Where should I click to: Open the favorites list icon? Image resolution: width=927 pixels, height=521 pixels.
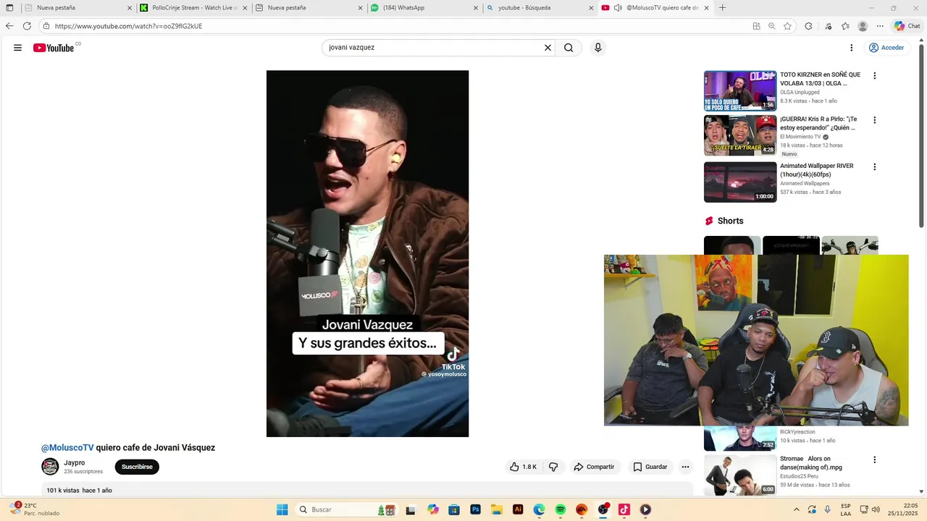(x=845, y=26)
